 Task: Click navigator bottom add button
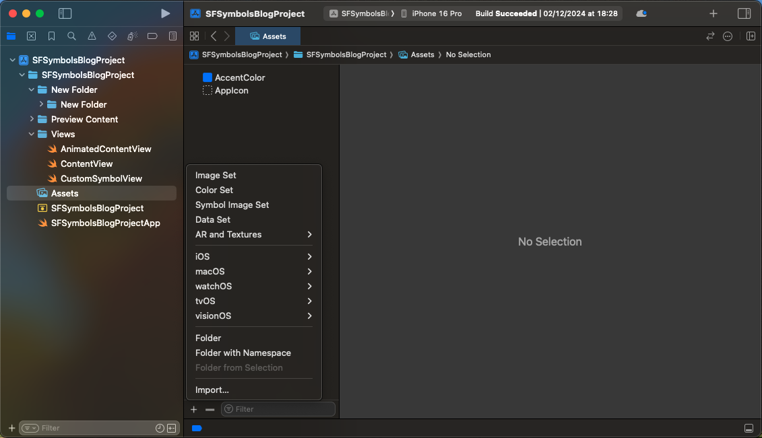click(11, 428)
